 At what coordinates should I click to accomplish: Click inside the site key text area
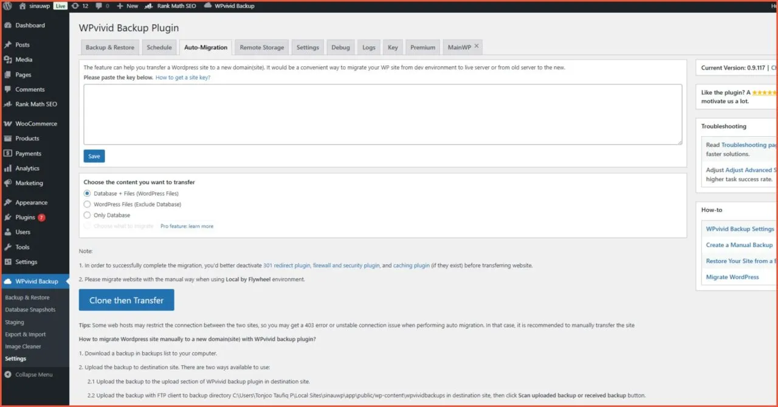pyautogui.click(x=382, y=114)
